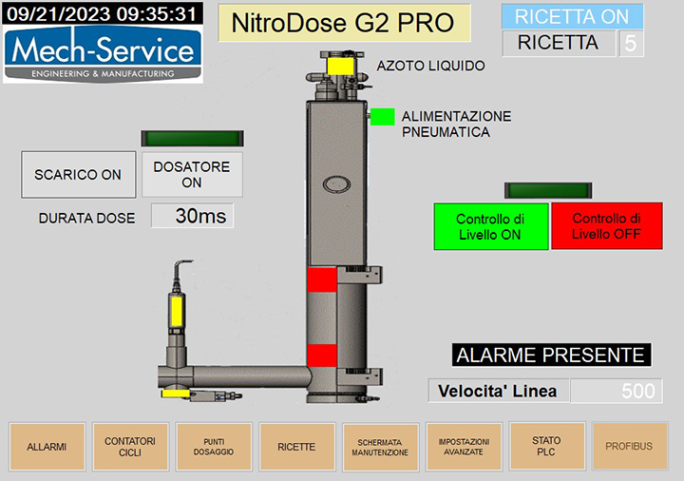Image resolution: width=684 pixels, height=481 pixels.
Task: Open the STATO PLC screen
Action: coord(546,447)
